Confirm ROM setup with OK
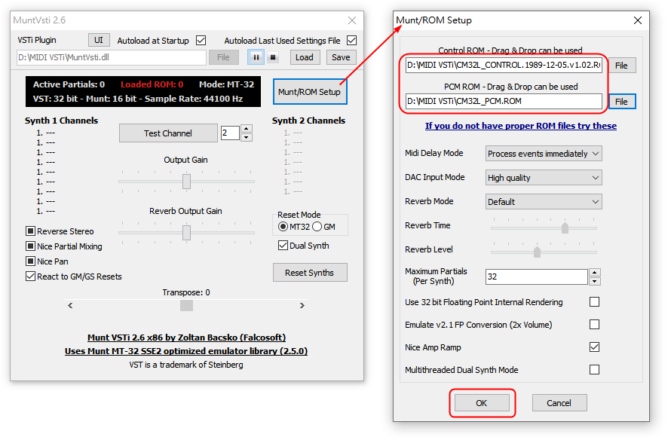The image size is (671, 440). [x=482, y=403]
